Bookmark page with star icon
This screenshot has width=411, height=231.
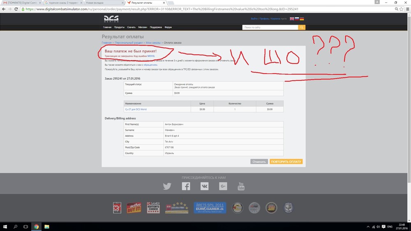click(x=401, y=9)
